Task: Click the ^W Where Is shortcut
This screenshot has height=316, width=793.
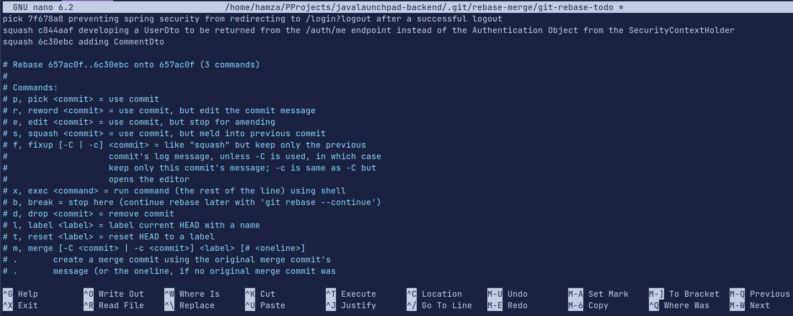Action: click(192, 294)
